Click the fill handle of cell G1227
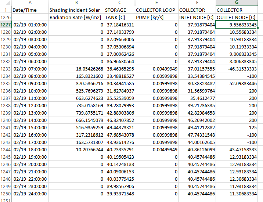 coord(257,28)
